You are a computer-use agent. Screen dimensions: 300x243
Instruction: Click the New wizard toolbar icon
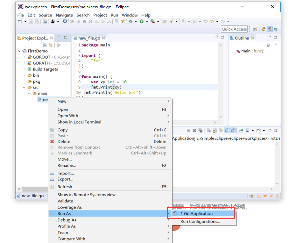click(20, 21)
